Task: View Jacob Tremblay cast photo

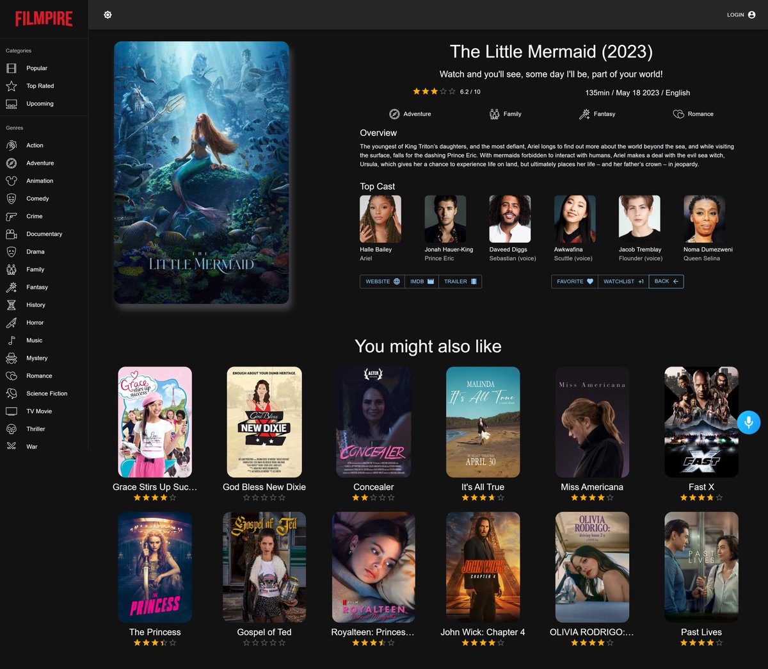Action: click(x=639, y=219)
